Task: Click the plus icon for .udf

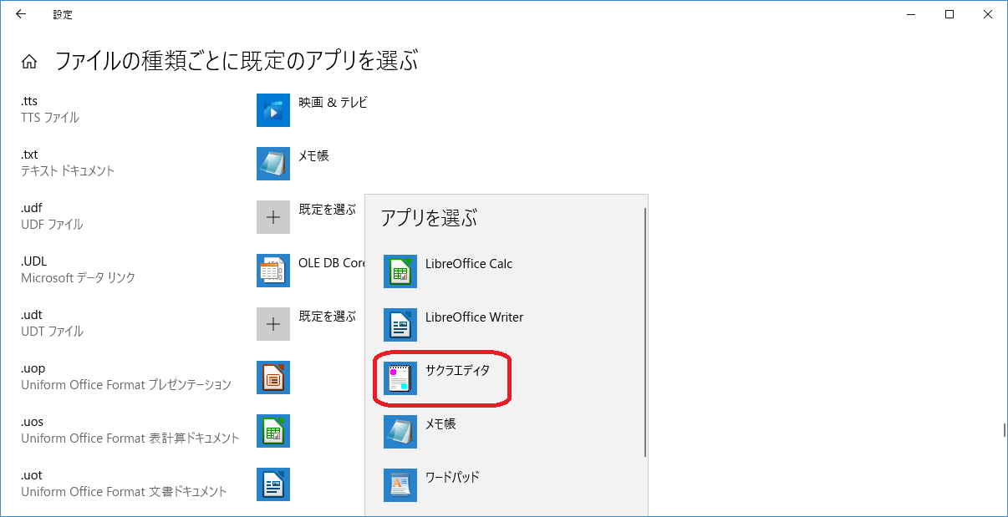Action: coord(273,217)
